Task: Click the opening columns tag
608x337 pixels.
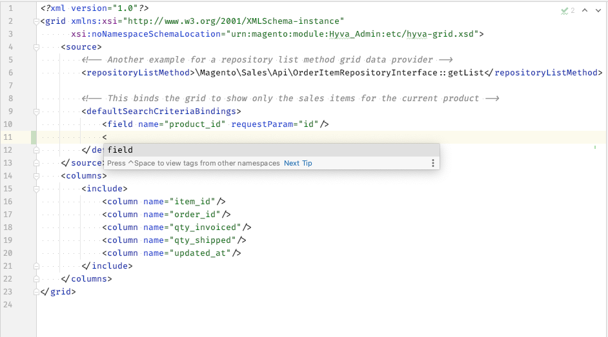Action: [84, 176]
